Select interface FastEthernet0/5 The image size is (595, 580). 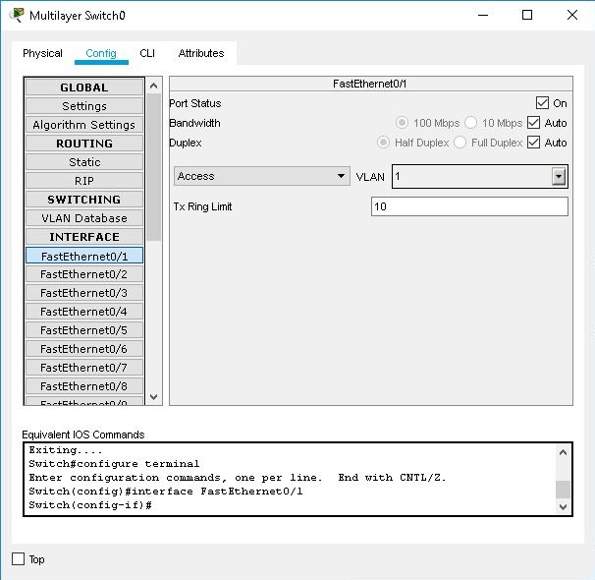84,330
